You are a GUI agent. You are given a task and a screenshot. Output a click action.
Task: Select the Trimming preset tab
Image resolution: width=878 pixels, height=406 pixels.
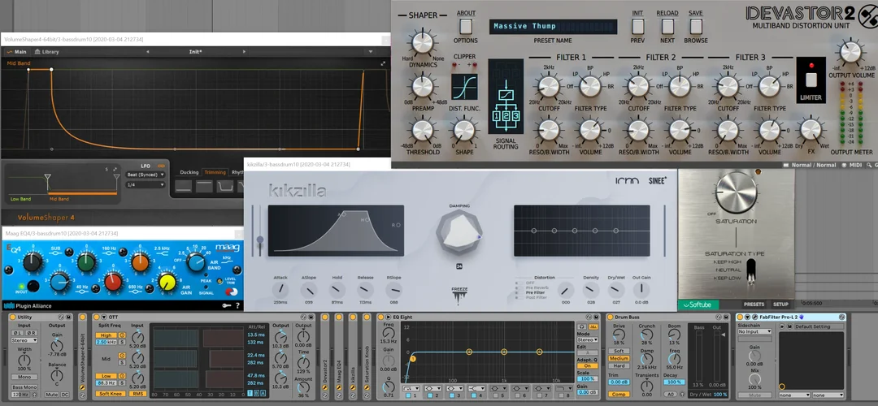[x=214, y=171]
